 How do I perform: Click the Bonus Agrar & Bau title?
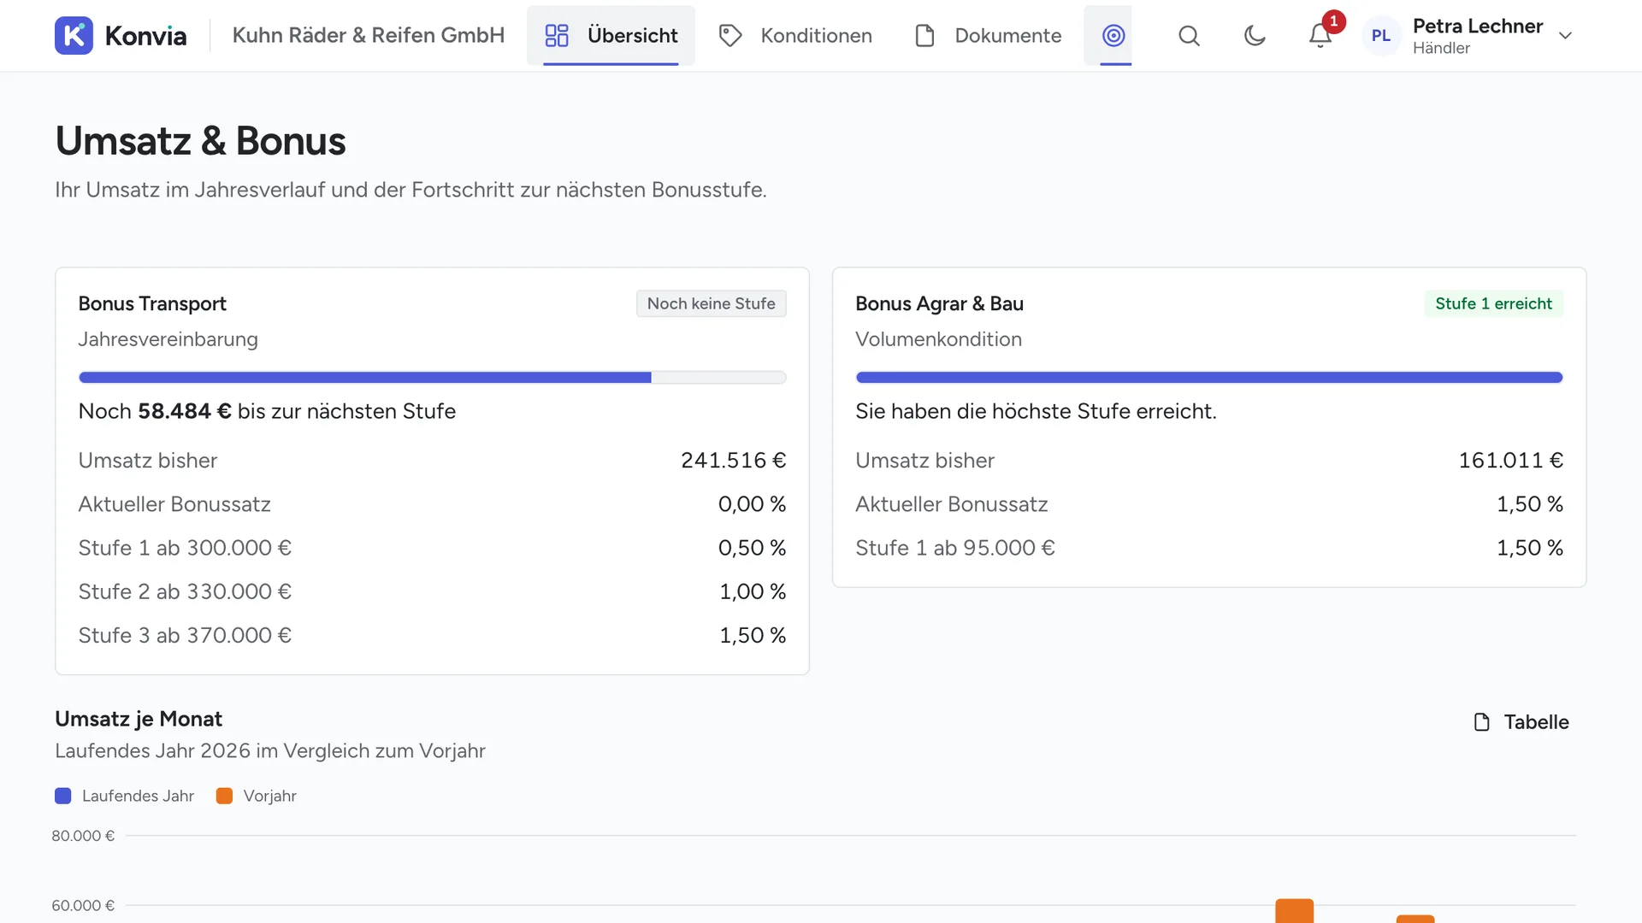[x=939, y=303]
